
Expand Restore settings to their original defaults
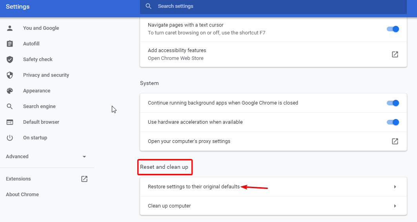395,187
